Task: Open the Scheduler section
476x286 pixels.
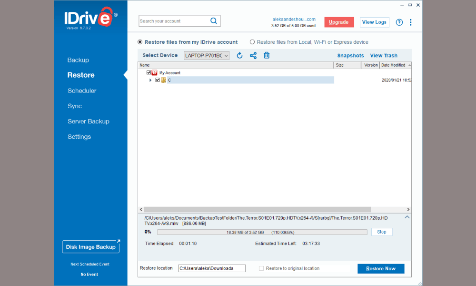Action: pyautogui.click(x=82, y=91)
